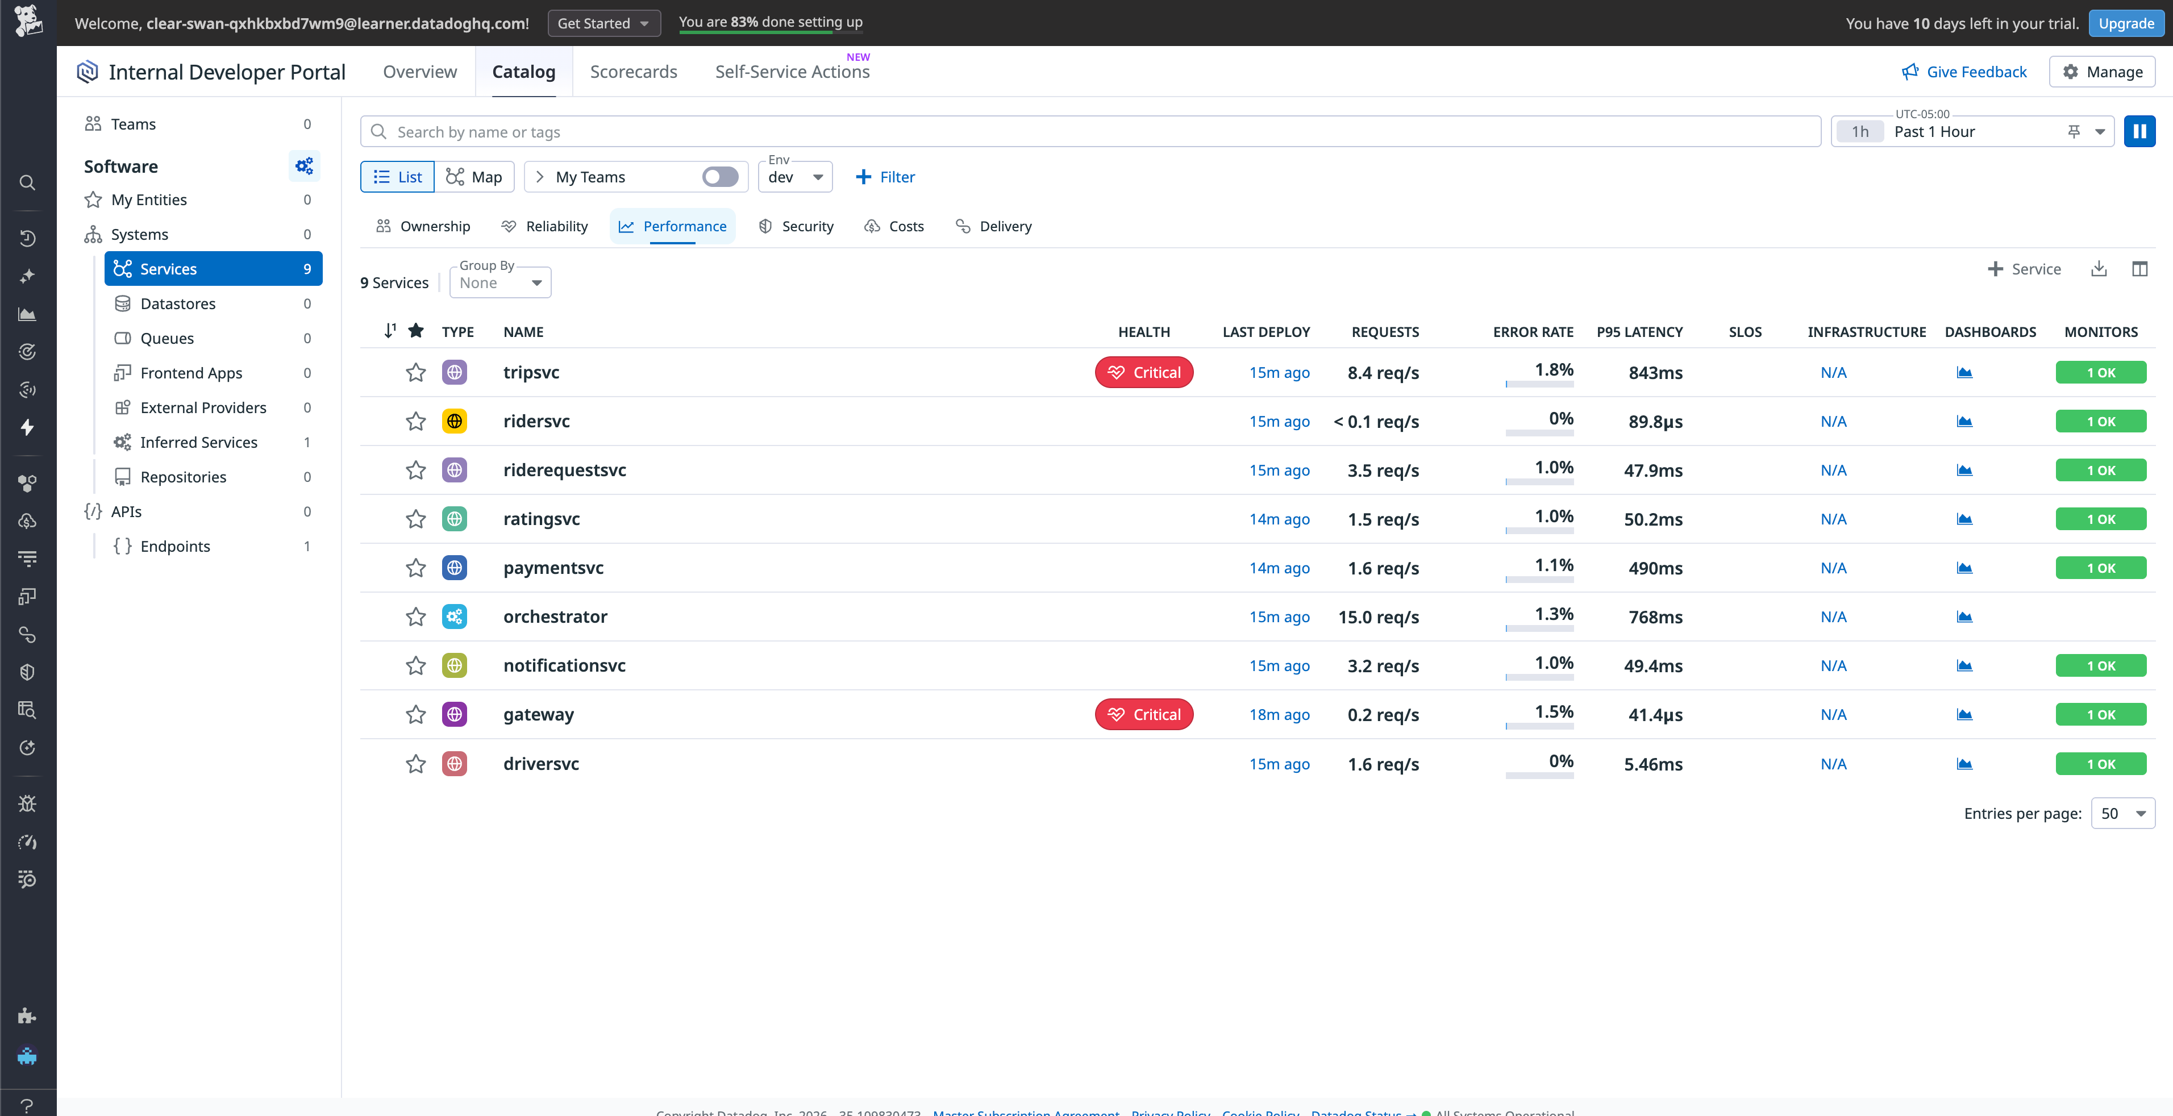This screenshot has height=1116, width=2173.
Task: Click the sort order arrow icon
Action: point(390,331)
